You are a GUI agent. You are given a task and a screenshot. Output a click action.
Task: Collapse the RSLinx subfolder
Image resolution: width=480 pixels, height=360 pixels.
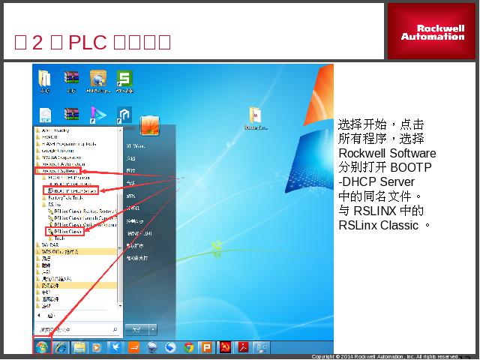pyautogui.click(x=52, y=205)
